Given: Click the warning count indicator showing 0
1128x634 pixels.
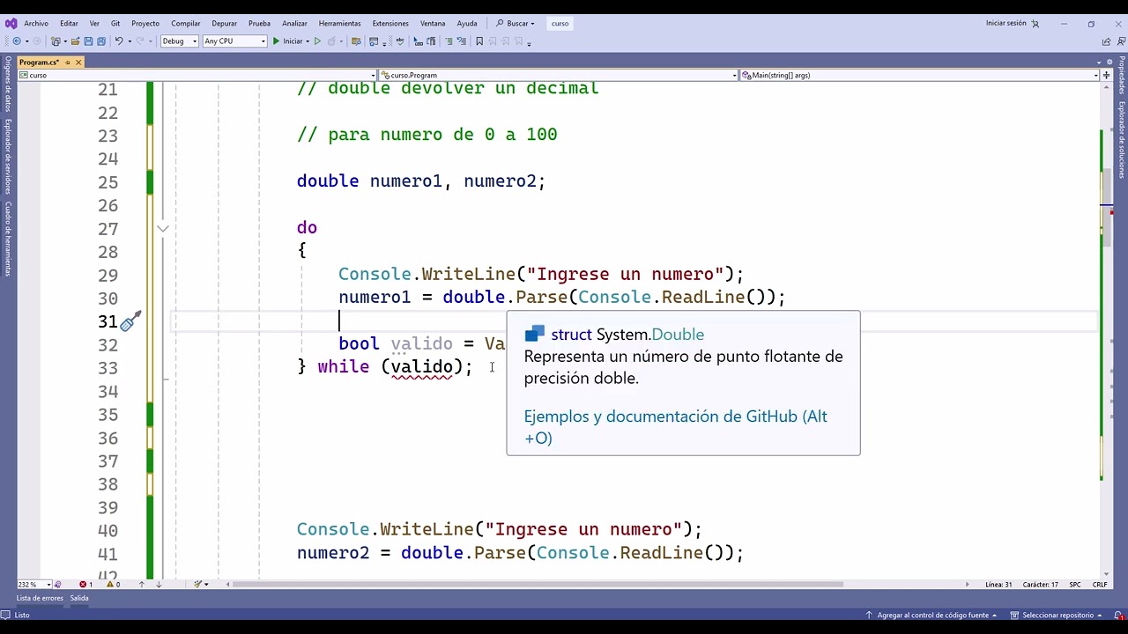Looking at the screenshot, I should coord(113,585).
